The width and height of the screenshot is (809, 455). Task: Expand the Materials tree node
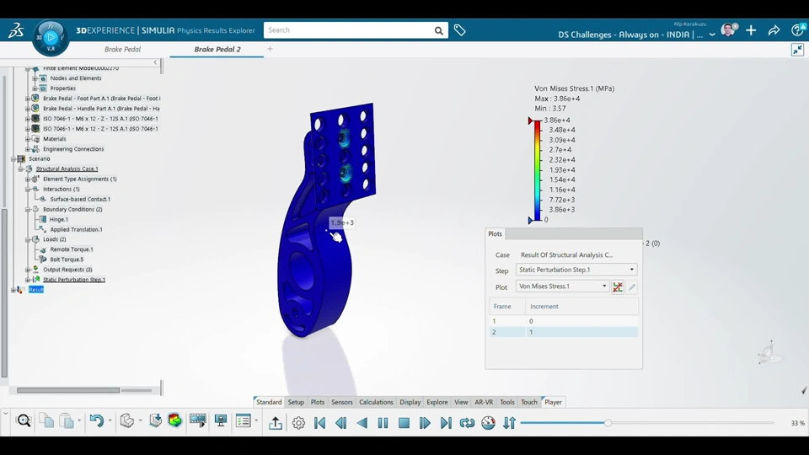28,139
